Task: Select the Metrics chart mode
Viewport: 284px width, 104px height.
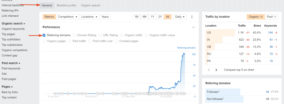Action: coord(49,17)
